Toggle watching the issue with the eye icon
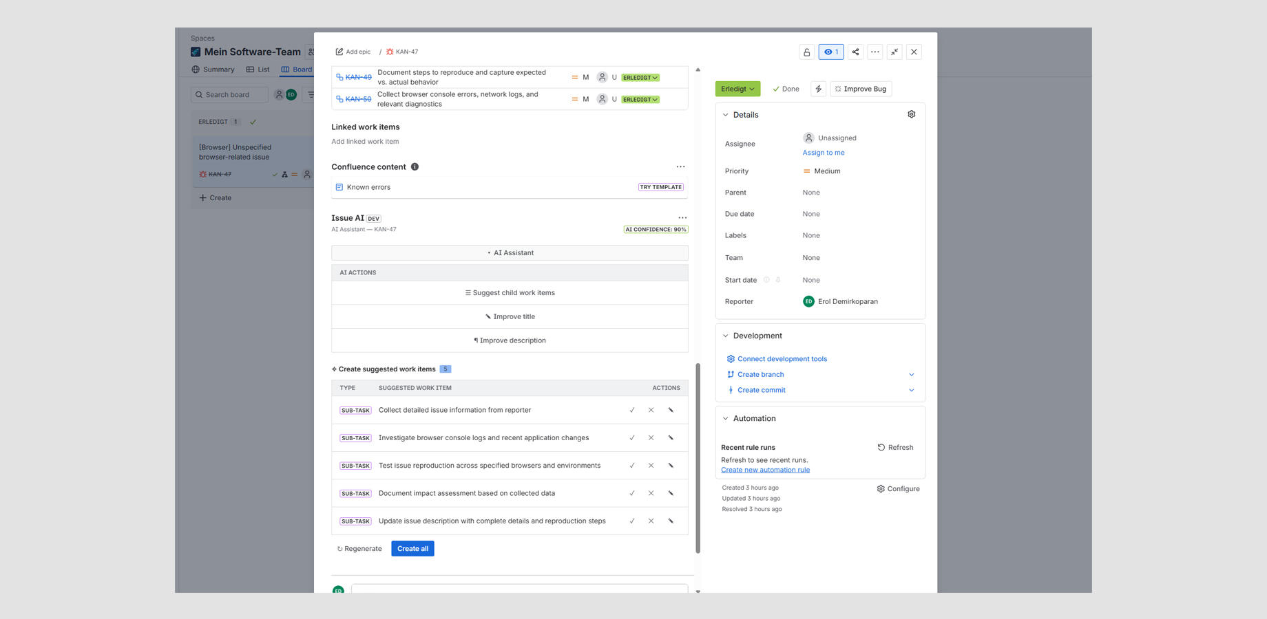Image resolution: width=1267 pixels, height=619 pixels. [x=831, y=52]
